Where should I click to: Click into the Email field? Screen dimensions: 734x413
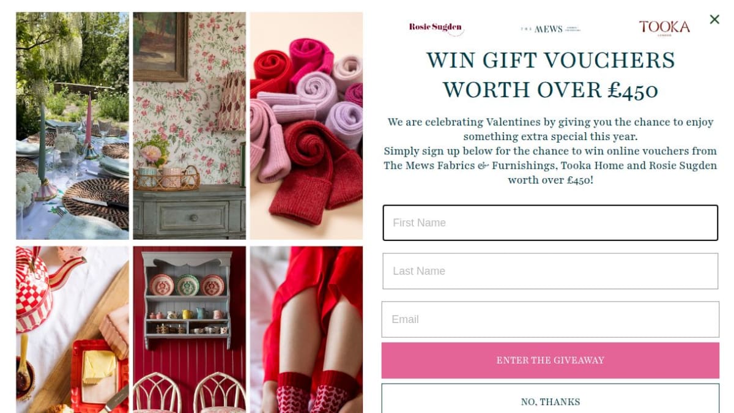point(550,319)
